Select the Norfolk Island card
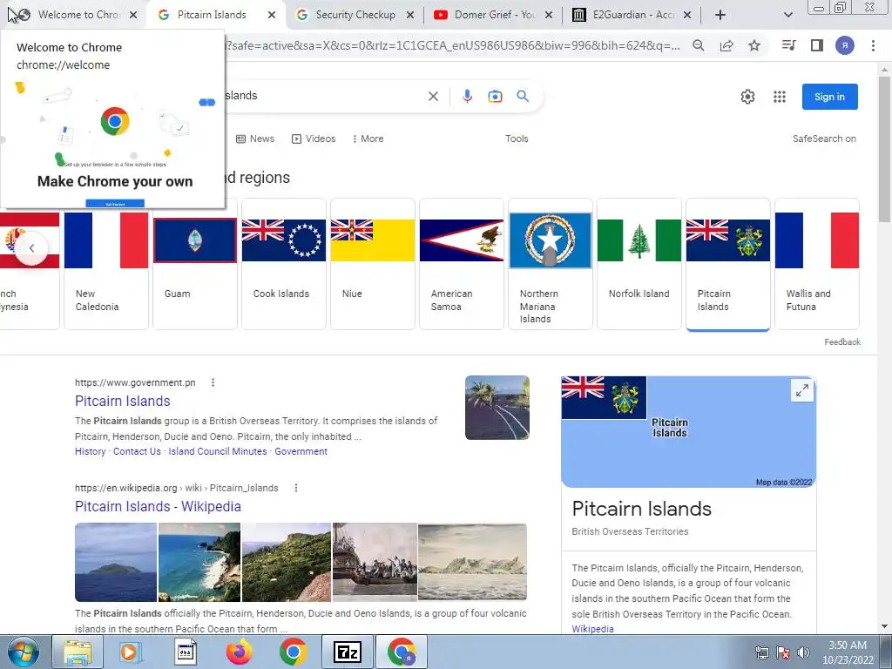 [x=639, y=264]
